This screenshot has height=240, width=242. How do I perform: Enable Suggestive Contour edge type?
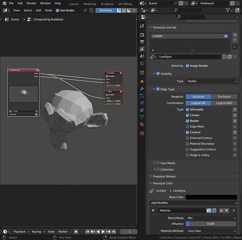187,149
